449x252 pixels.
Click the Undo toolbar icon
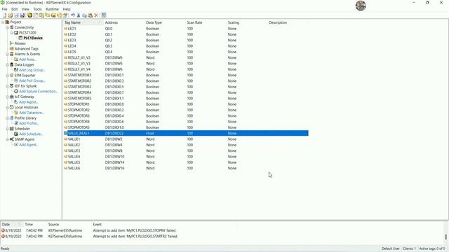pos(73,15)
